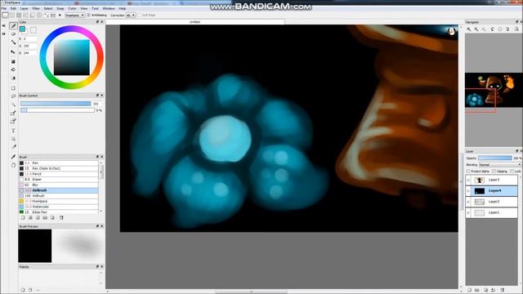Select the FireAlpaca brush
523x294 pixels.
click(59, 202)
